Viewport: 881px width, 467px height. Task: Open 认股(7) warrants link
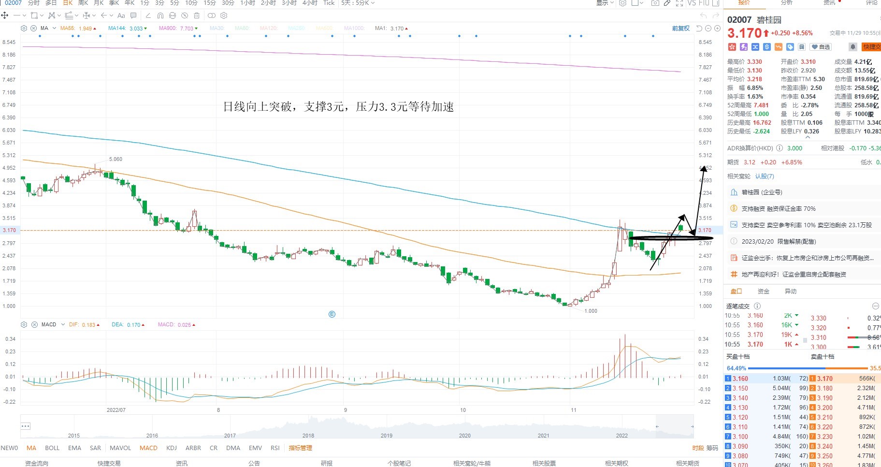[x=765, y=176]
